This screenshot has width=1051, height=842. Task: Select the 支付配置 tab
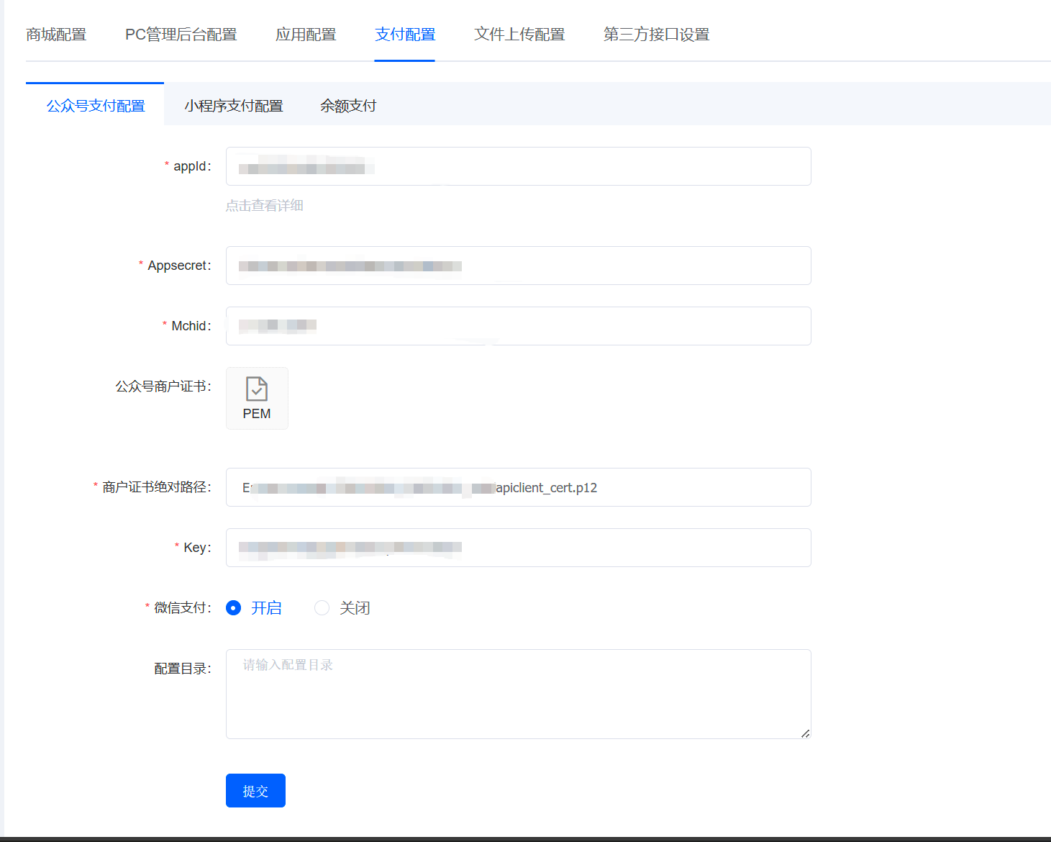(404, 35)
